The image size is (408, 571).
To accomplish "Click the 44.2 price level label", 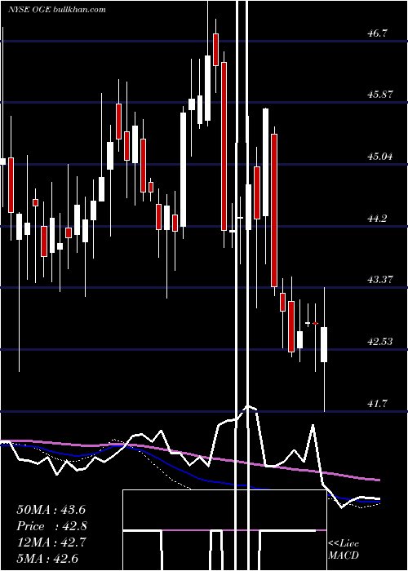I will (377, 218).
